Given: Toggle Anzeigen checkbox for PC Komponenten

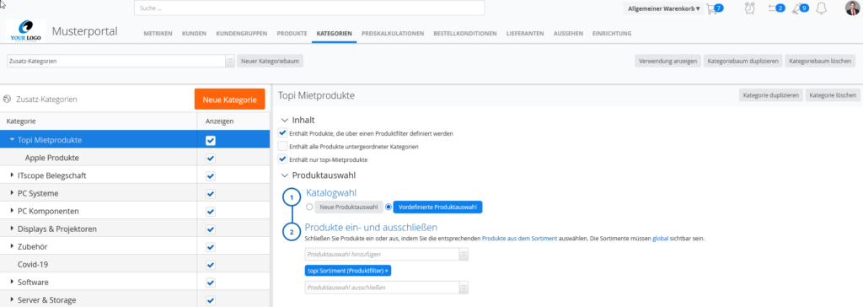Looking at the screenshot, I should pyautogui.click(x=210, y=212).
